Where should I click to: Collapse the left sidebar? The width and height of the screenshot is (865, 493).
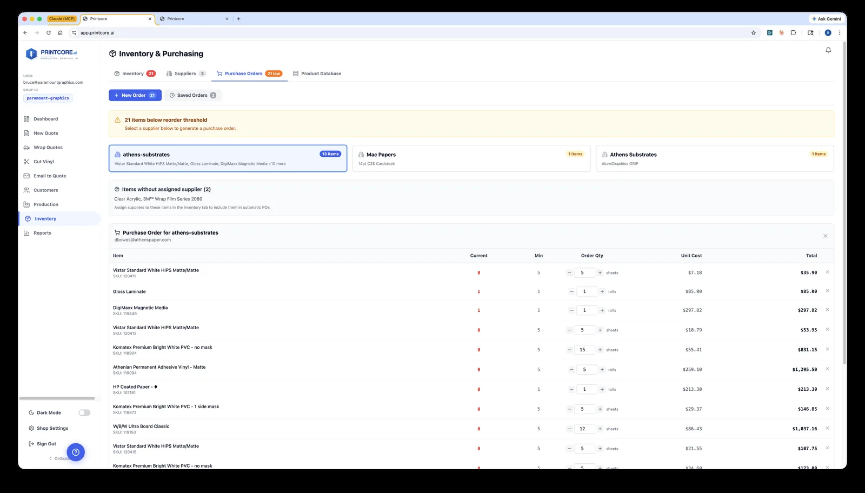(58, 458)
